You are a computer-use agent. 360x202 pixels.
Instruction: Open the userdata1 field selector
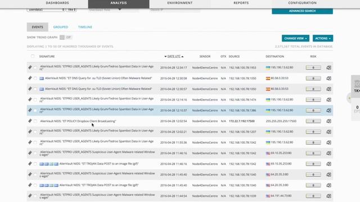coord(46,10)
